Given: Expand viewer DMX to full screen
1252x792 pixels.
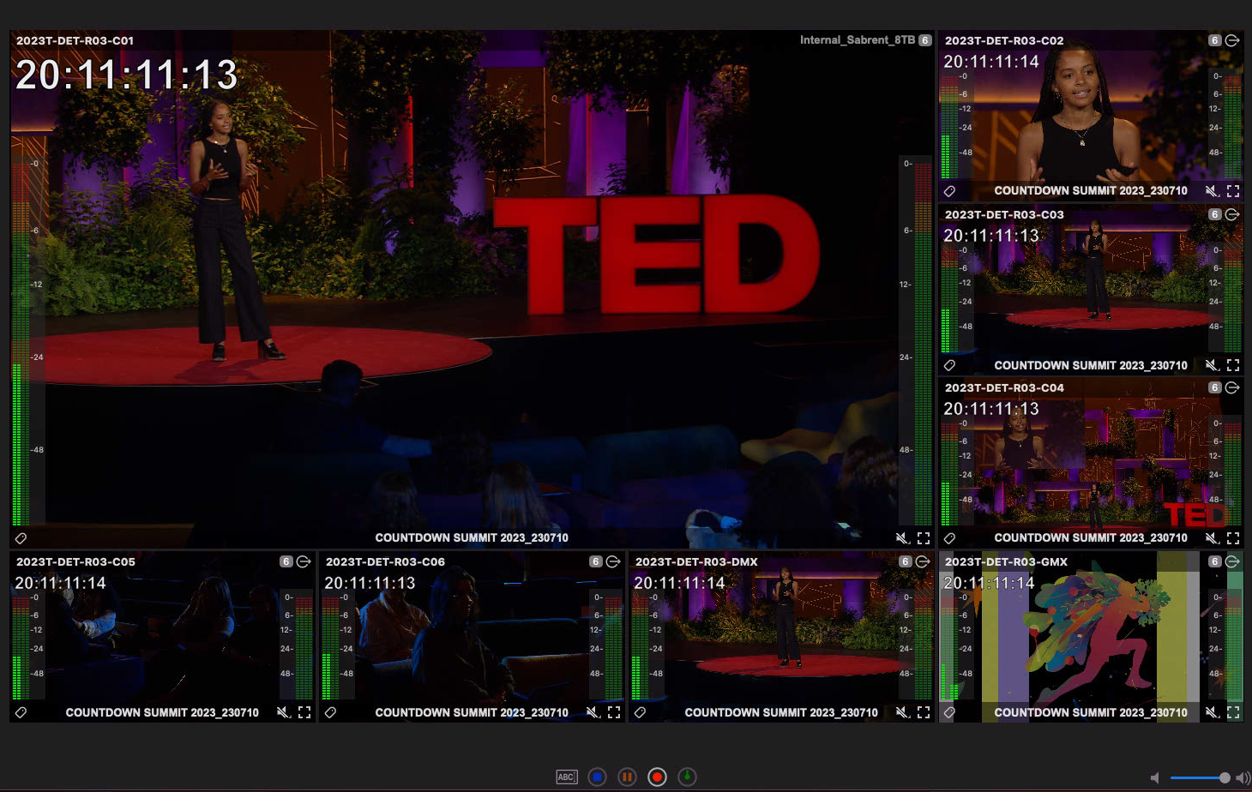Looking at the screenshot, I should click(x=924, y=712).
